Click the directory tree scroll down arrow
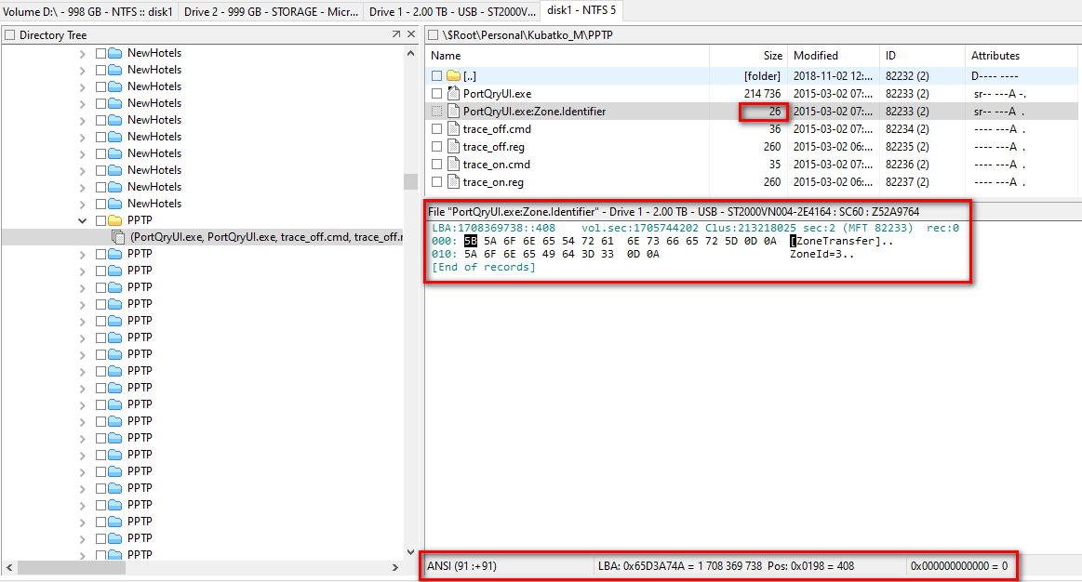This screenshot has width=1082, height=582. 410,552
